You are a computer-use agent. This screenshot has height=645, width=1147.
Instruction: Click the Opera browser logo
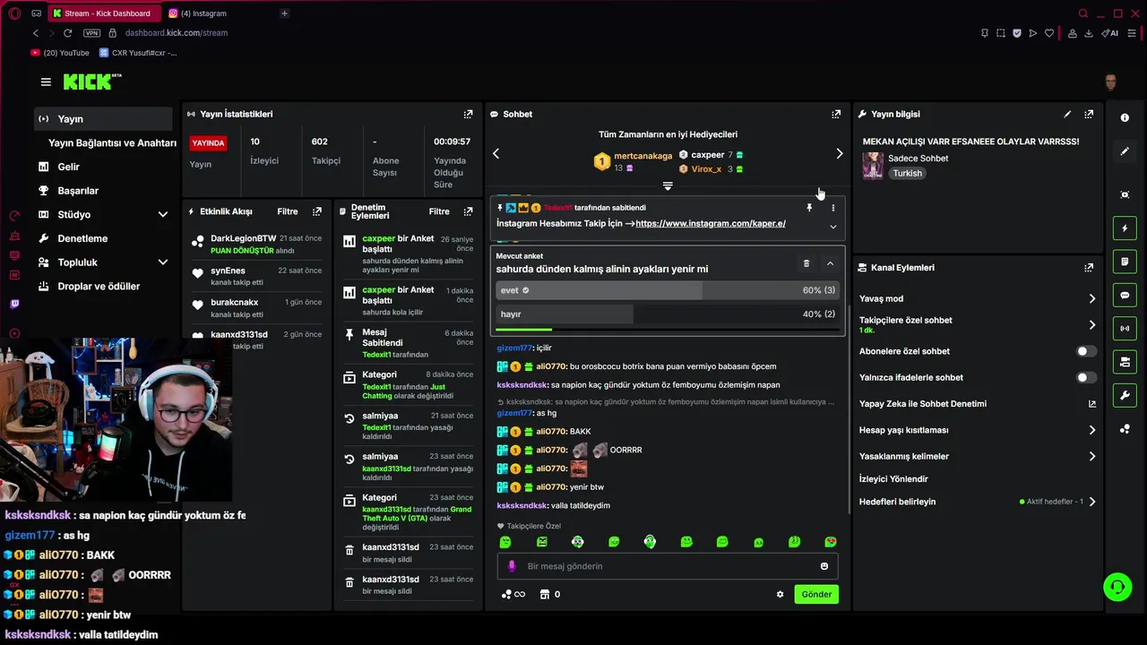pos(15,13)
